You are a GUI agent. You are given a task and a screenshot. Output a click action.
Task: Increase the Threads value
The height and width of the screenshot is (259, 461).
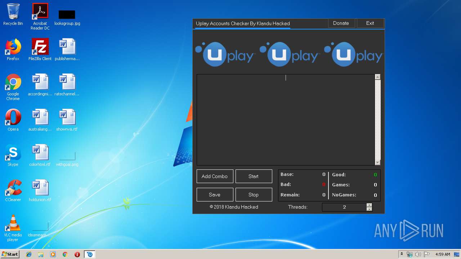(x=369, y=205)
